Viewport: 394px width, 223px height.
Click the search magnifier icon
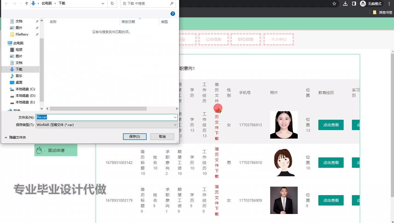coord(172,4)
